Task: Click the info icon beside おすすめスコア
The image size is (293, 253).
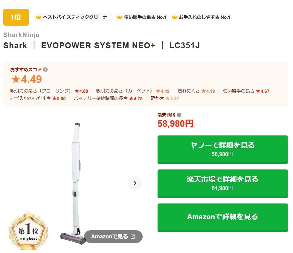Action: (x=45, y=70)
